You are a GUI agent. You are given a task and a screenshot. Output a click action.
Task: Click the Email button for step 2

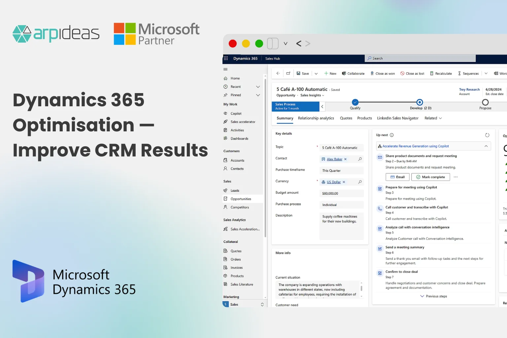pyautogui.click(x=397, y=177)
